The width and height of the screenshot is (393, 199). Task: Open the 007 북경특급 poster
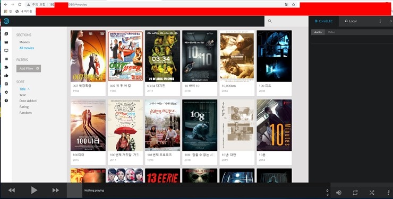click(x=88, y=56)
